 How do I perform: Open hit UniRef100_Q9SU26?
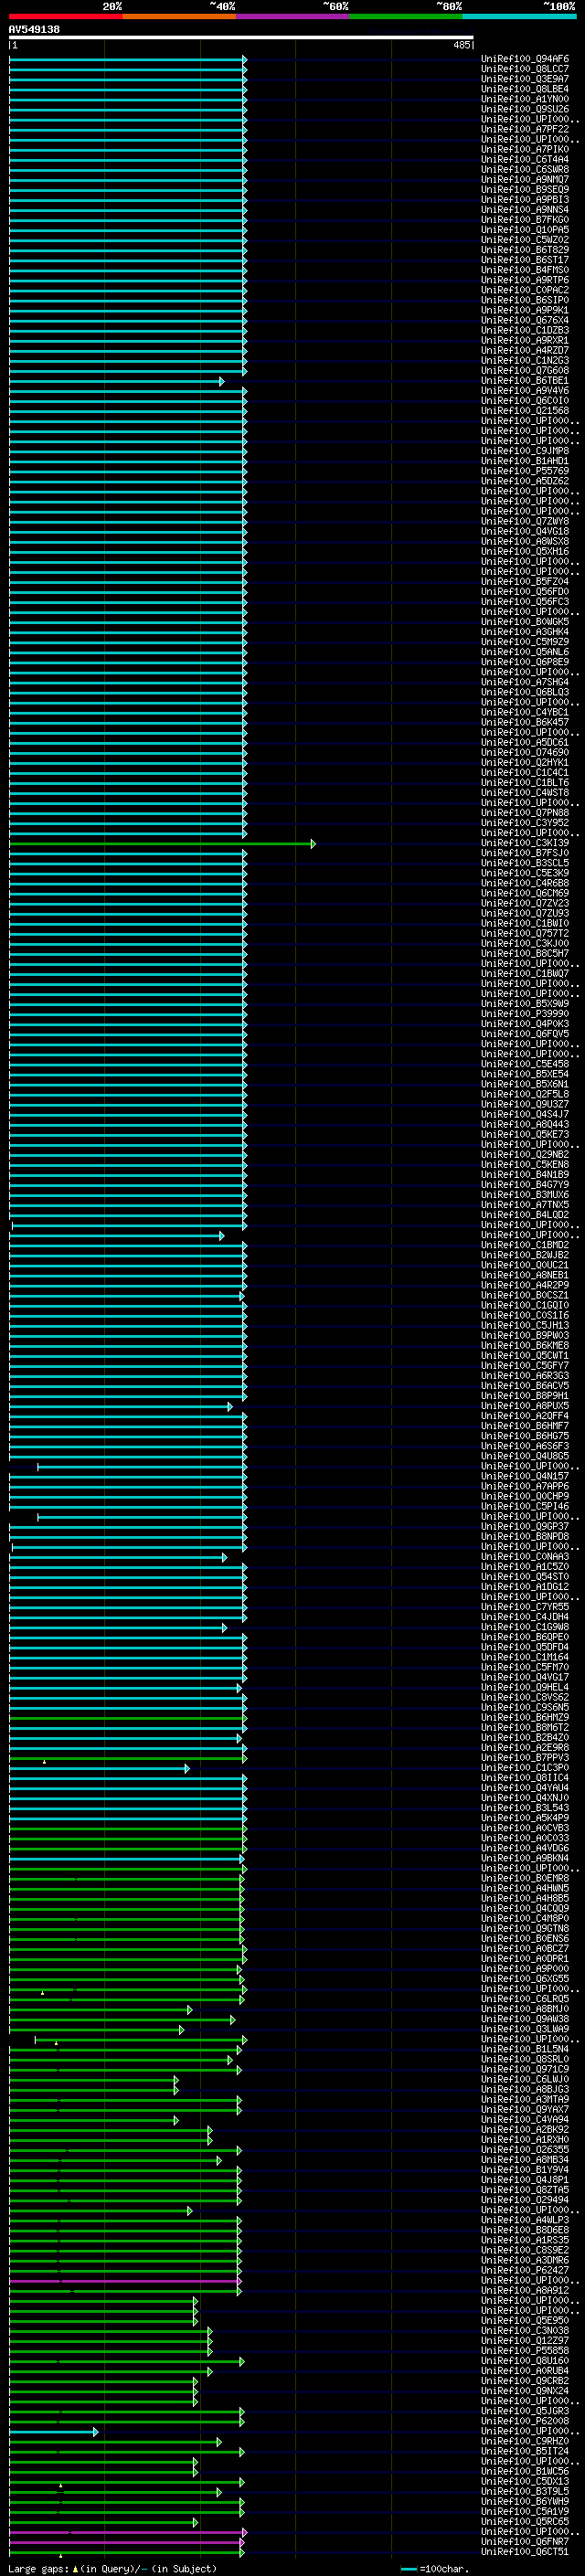pyautogui.click(x=525, y=109)
